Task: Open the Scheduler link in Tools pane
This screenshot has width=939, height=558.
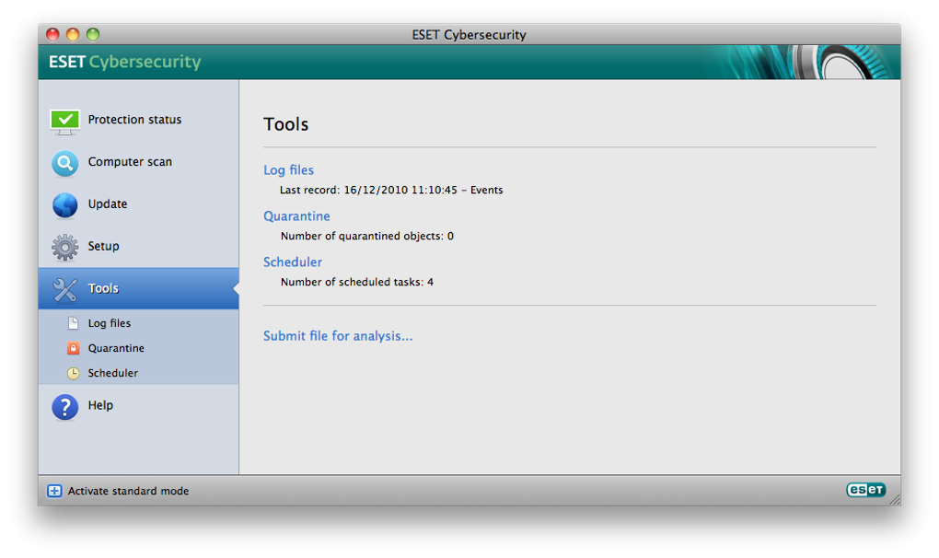Action: (x=293, y=262)
